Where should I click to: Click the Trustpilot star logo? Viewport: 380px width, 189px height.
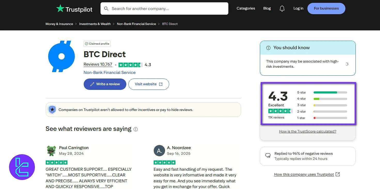[x=60, y=8]
